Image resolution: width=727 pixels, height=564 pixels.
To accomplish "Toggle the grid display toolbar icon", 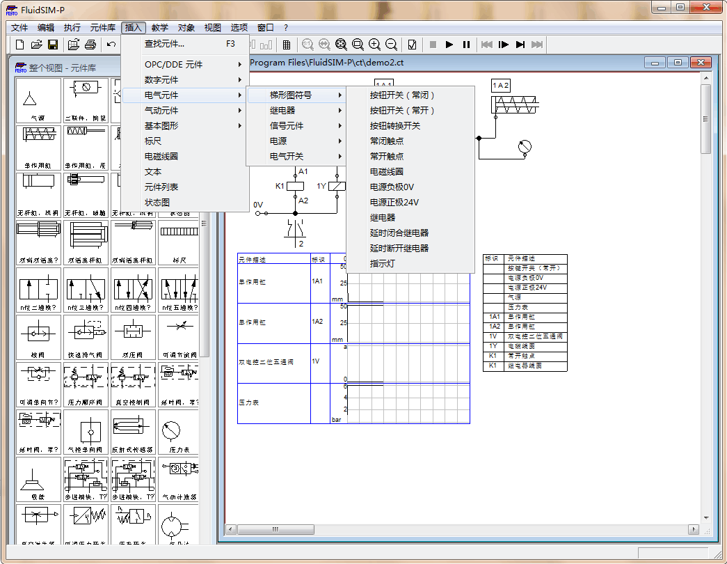I will pos(287,45).
